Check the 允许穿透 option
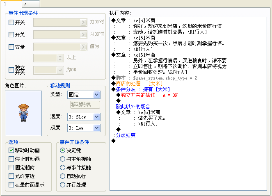The image size is (272, 196). pos(11,176)
